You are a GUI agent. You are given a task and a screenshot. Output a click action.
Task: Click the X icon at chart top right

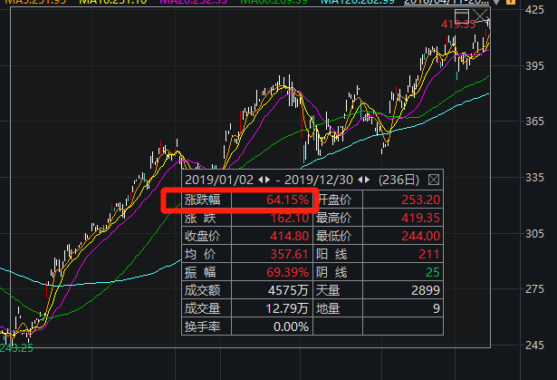click(481, 16)
